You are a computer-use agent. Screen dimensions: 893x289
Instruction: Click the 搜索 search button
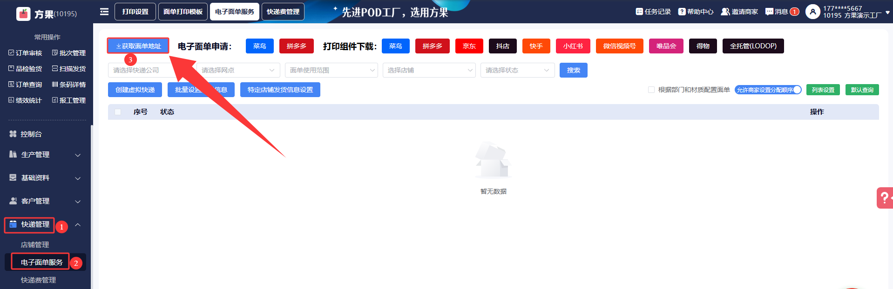[574, 70]
